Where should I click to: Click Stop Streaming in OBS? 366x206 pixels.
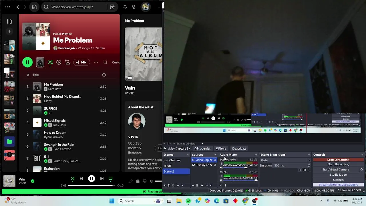[x=338, y=160]
